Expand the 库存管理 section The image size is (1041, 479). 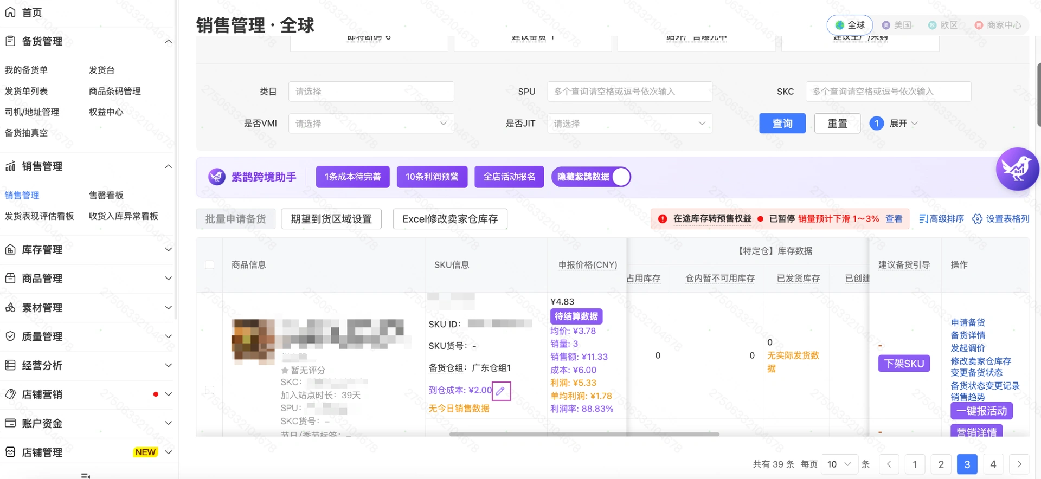pos(169,249)
